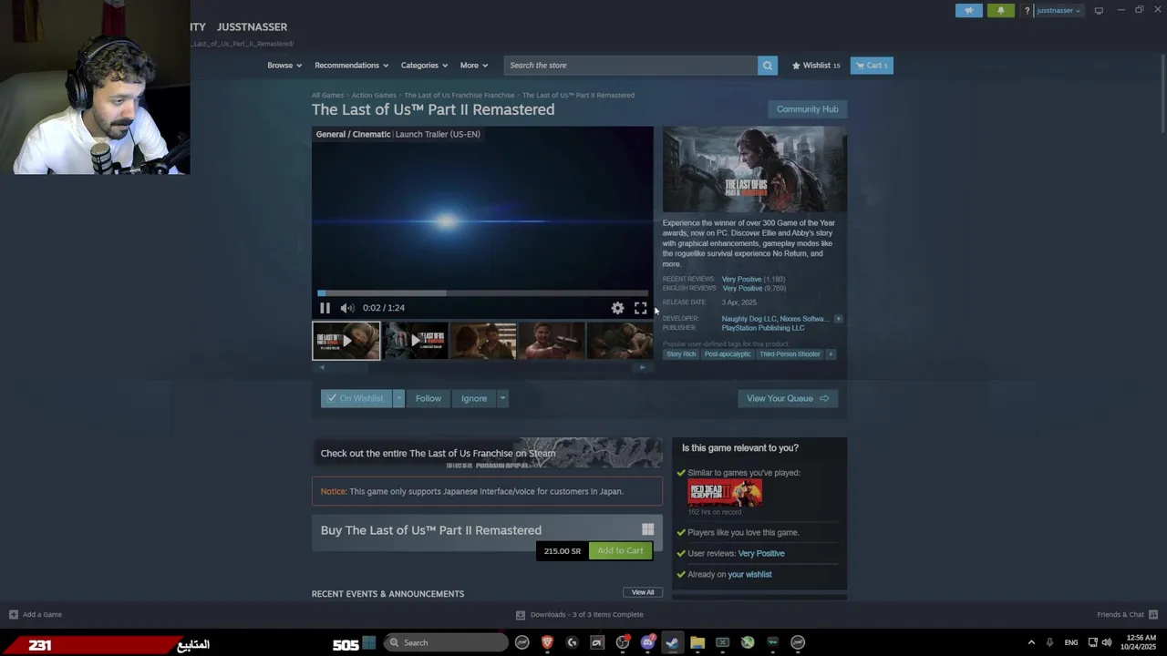Screen dimensions: 1167x656
Task: Open The Last of Us Franchise breadcrumb
Action: (459, 95)
